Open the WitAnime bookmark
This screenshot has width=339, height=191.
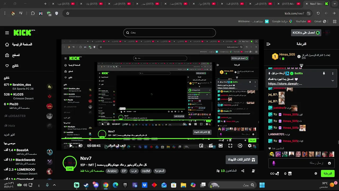[x=253, y=21]
